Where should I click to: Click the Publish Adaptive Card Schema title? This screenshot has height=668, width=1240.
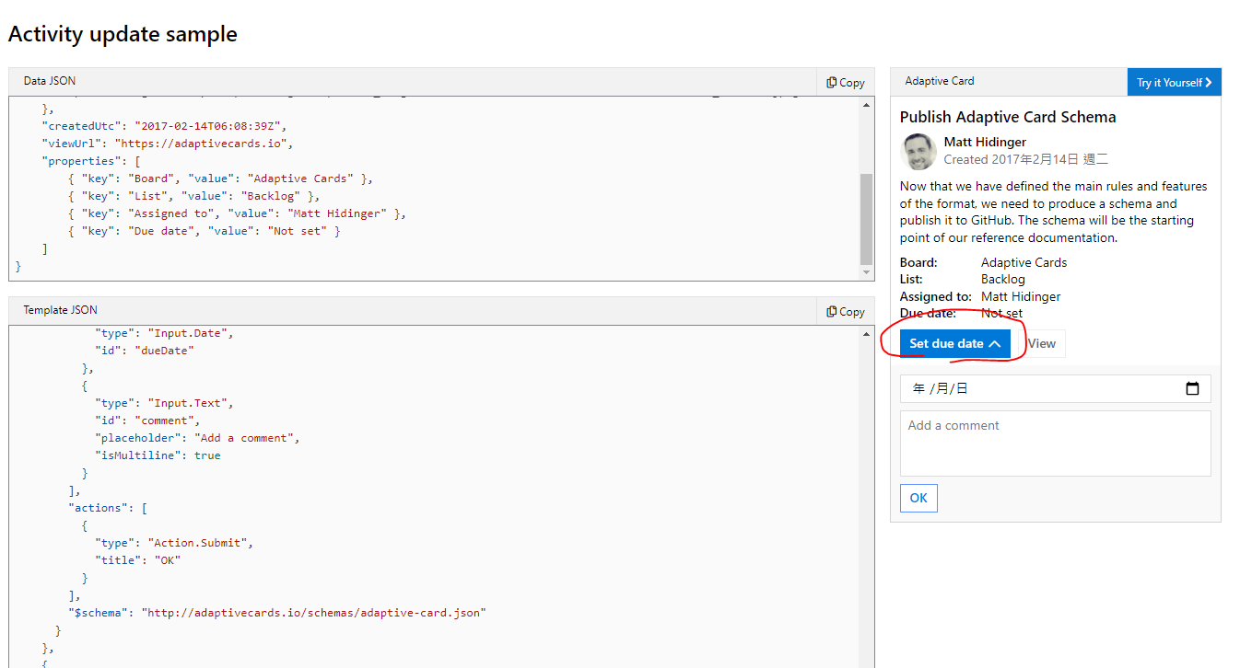(1008, 117)
